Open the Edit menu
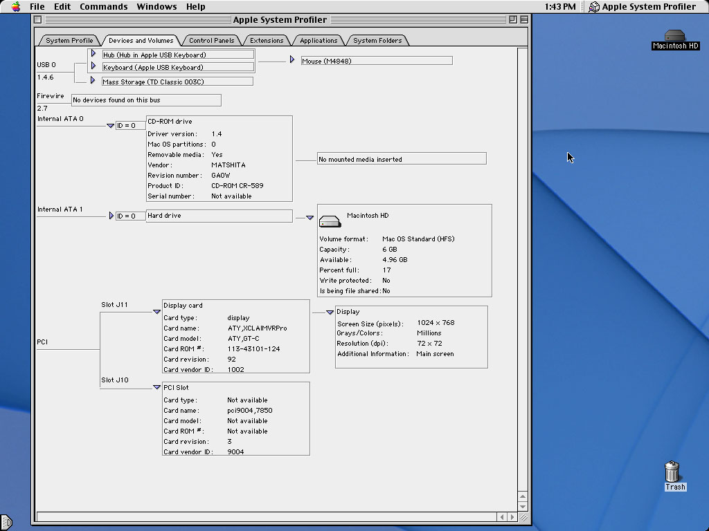Screen dimensions: 709x531 click(x=62, y=7)
